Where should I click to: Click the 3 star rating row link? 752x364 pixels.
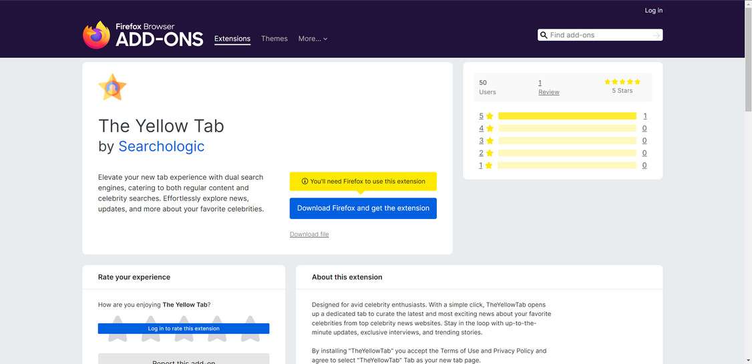(486, 140)
